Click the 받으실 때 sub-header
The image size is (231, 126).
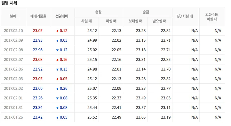click(159, 21)
